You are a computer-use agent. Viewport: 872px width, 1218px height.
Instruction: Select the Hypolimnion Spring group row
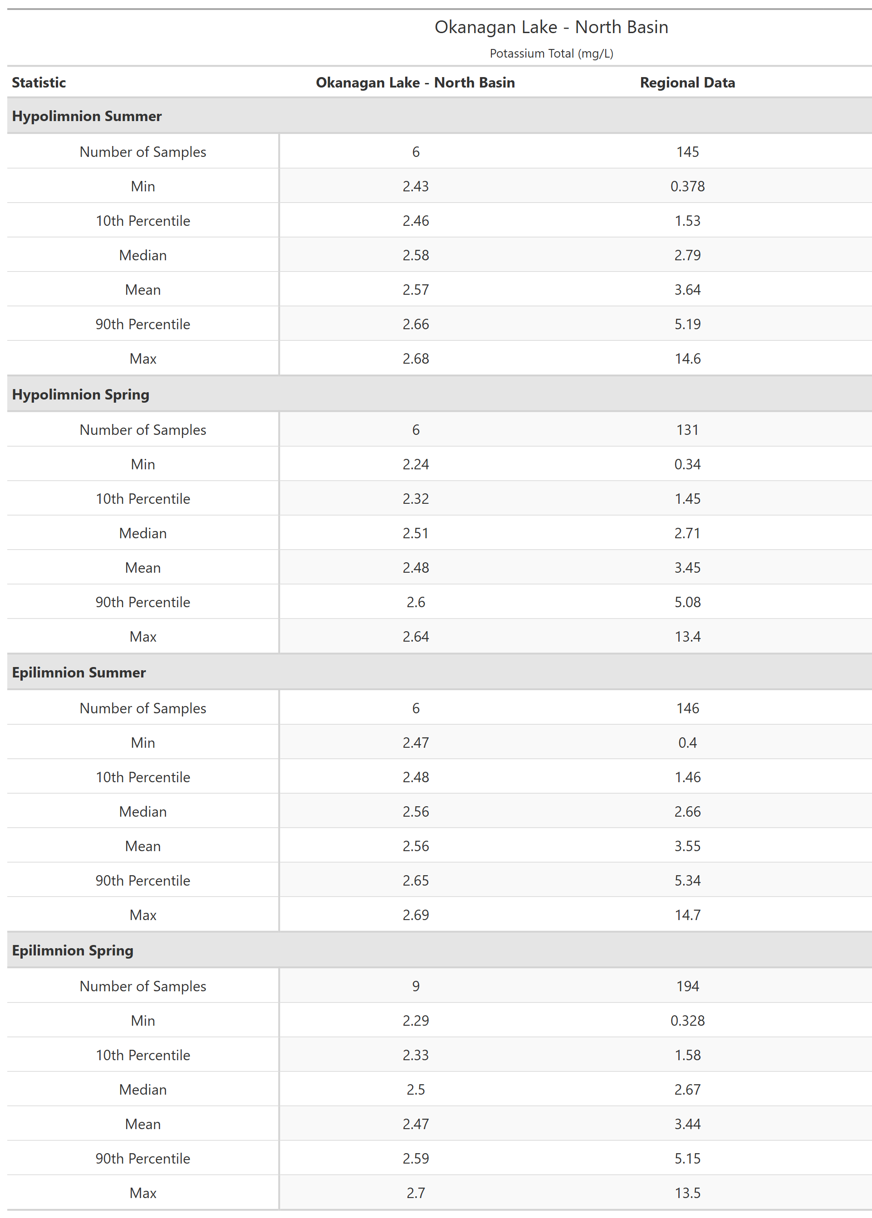point(81,395)
